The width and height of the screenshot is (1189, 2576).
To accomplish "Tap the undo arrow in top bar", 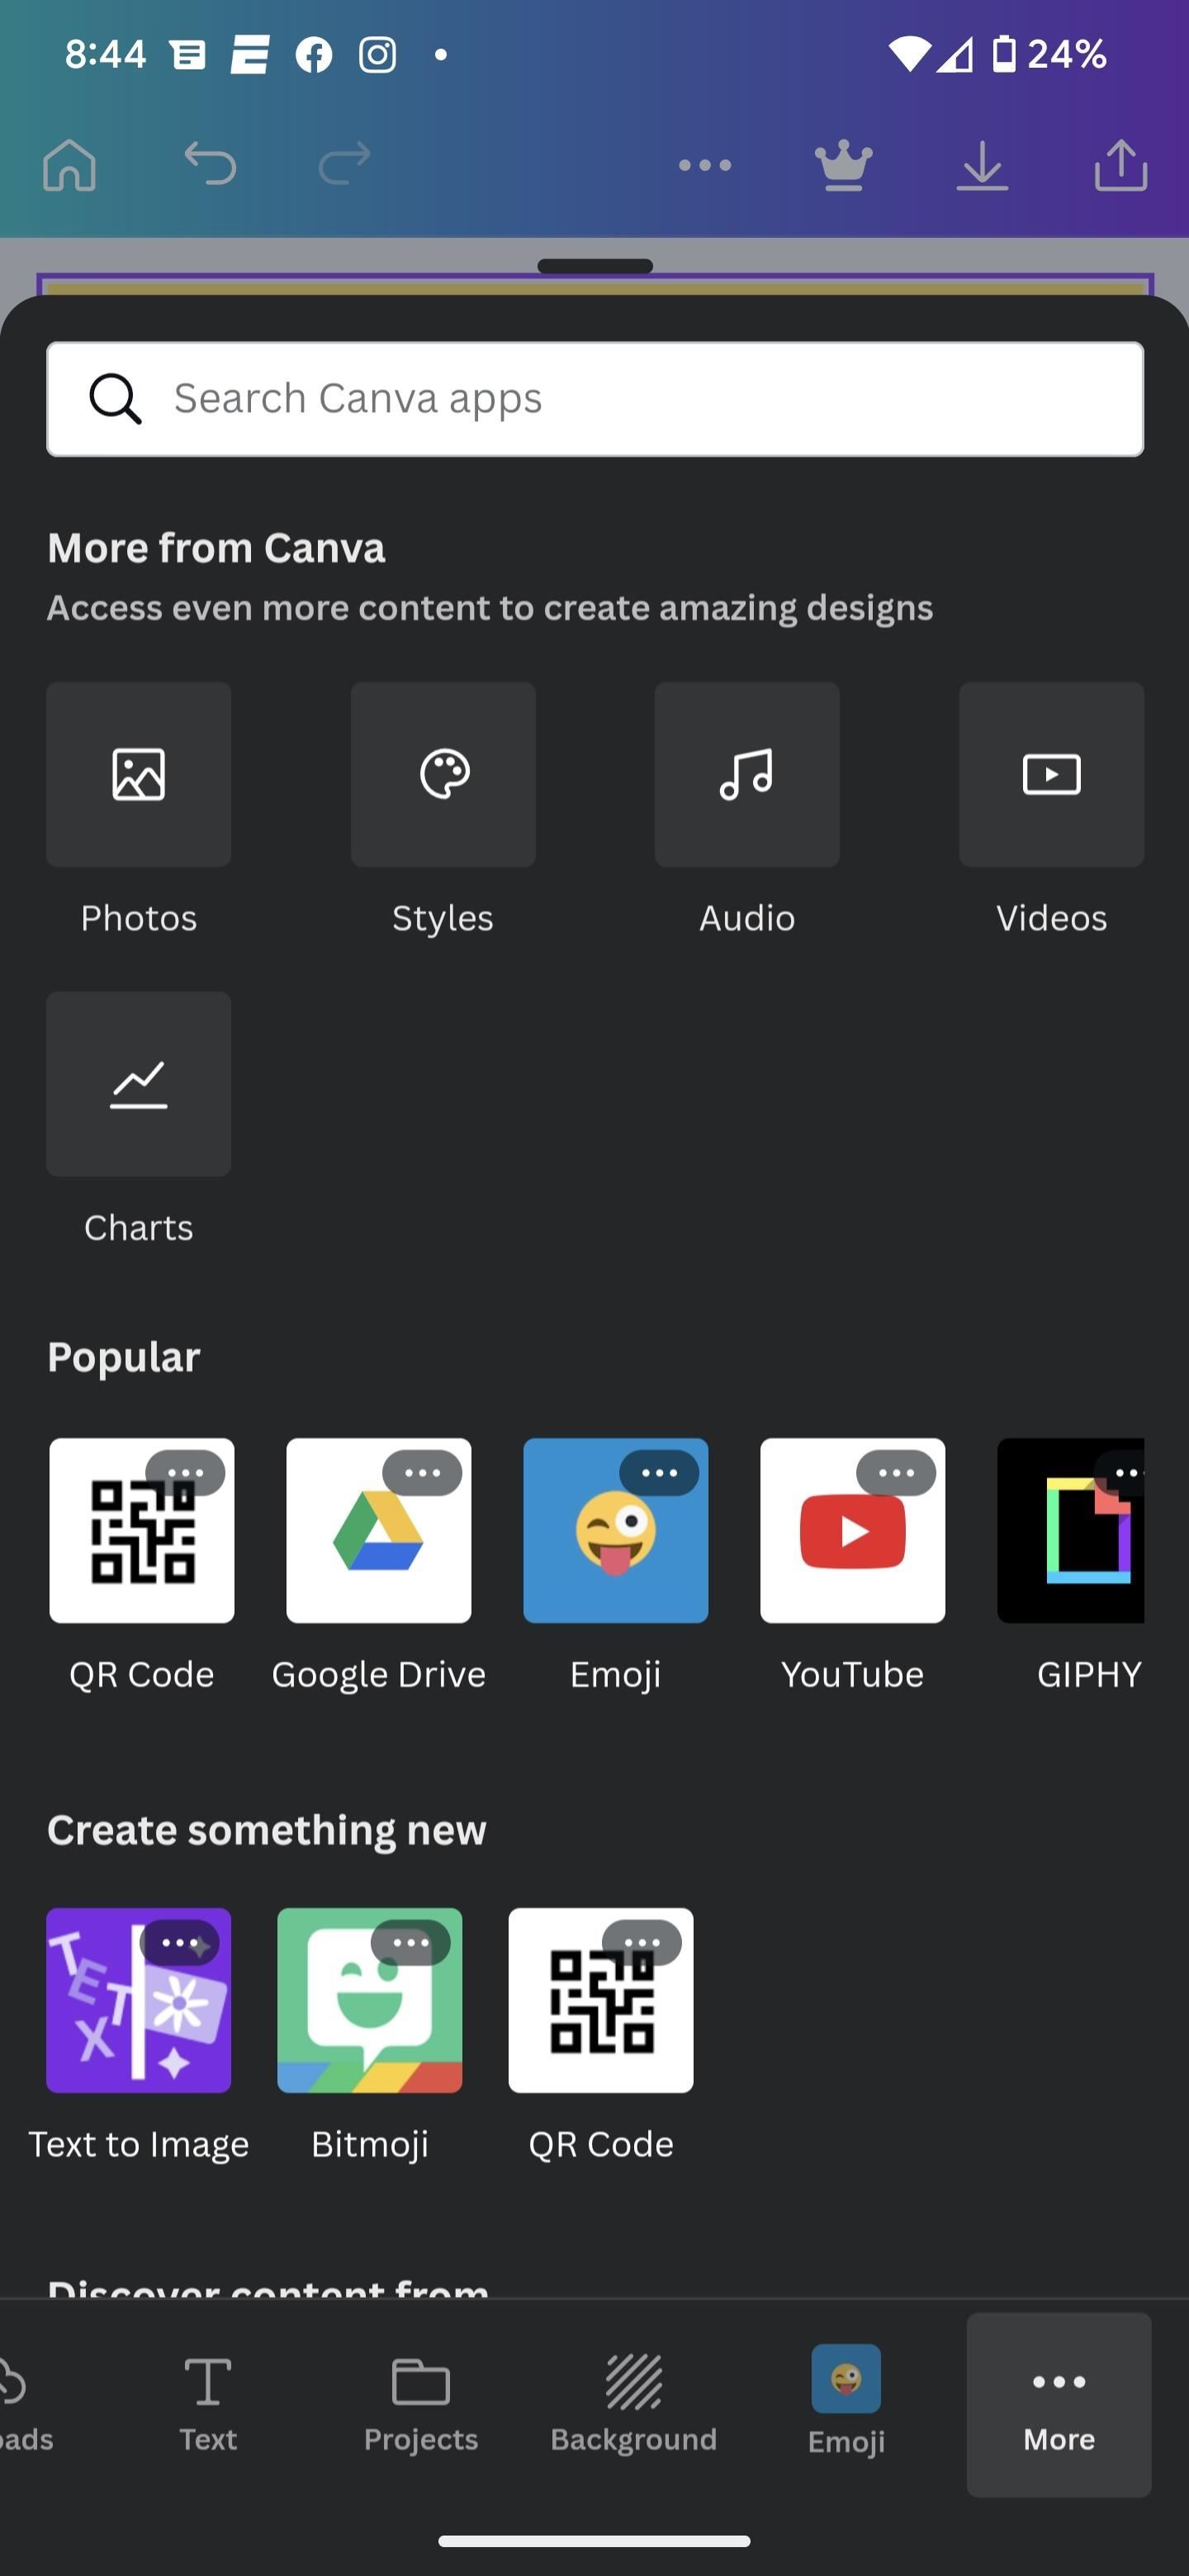I will click(210, 164).
